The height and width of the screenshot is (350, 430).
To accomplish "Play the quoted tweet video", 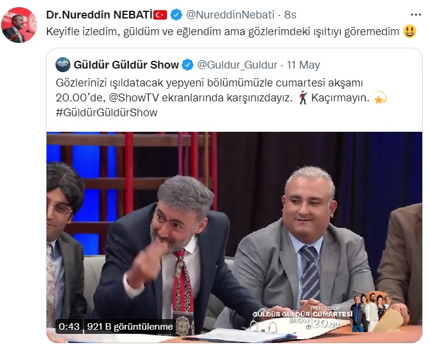I will (x=234, y=237).
